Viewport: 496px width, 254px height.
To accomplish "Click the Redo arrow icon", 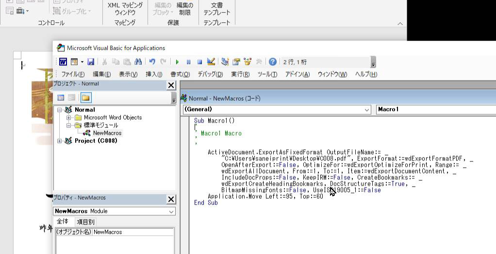I will click(163, 62).
